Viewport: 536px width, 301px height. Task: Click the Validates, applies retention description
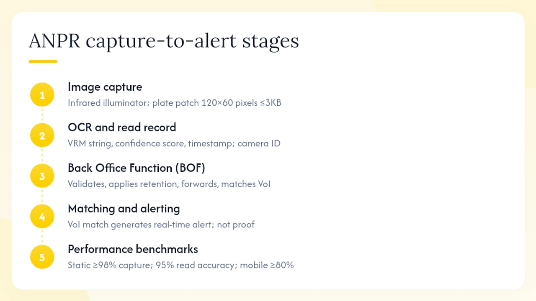(x=169, y=184)
